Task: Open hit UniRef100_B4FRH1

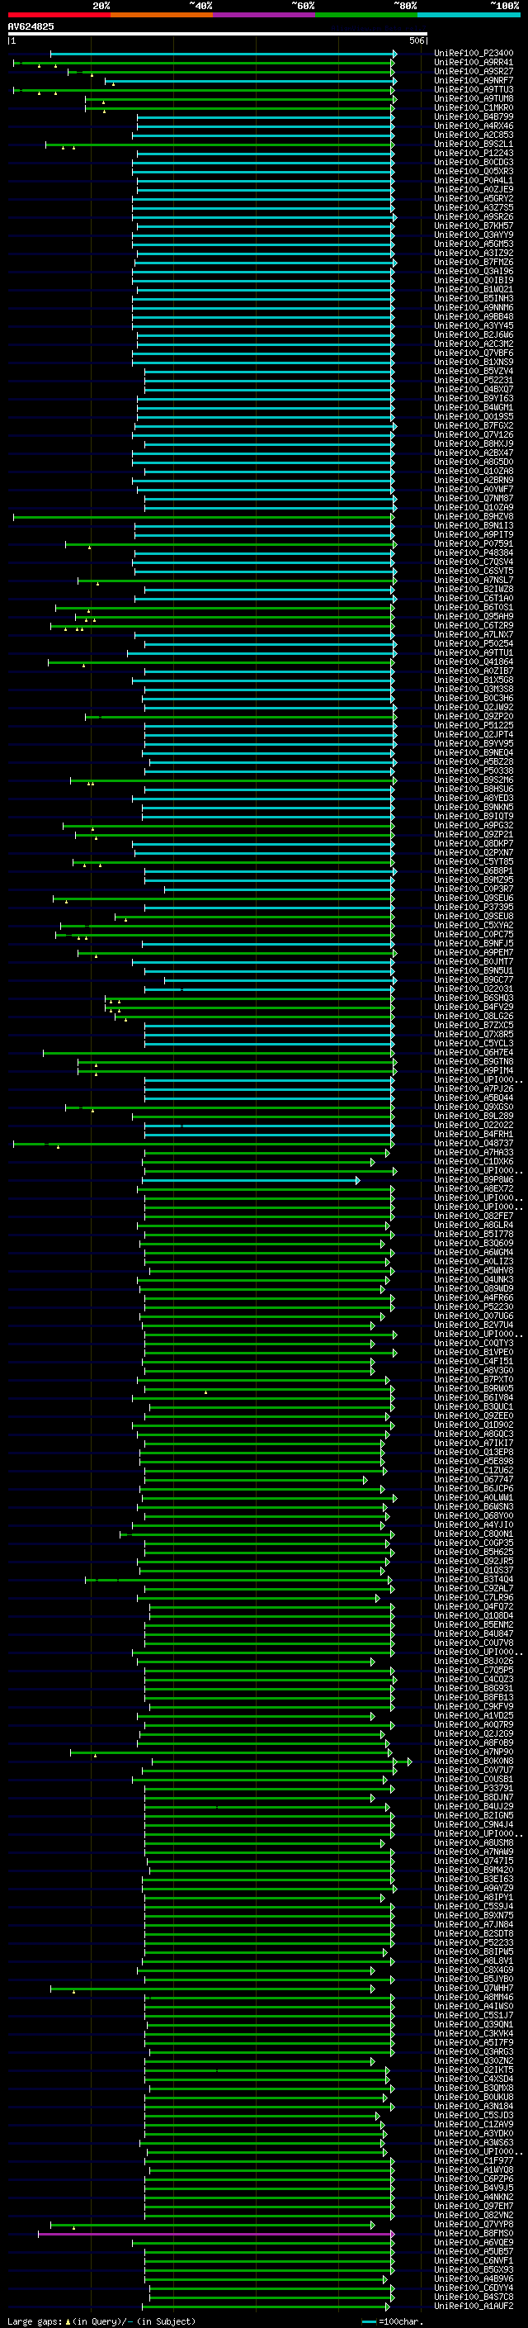Action: [474, 1134]
